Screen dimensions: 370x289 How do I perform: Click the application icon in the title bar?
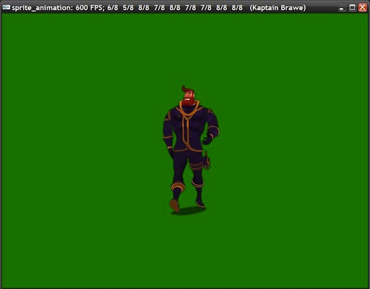(6, 7)
